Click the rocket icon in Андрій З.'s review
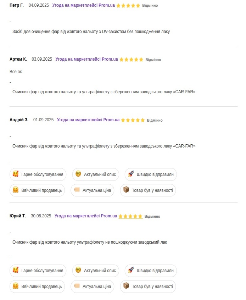Image resolution: width=246 pixels, height=300 pixels. pyautogui.click(x=131, y=174)
